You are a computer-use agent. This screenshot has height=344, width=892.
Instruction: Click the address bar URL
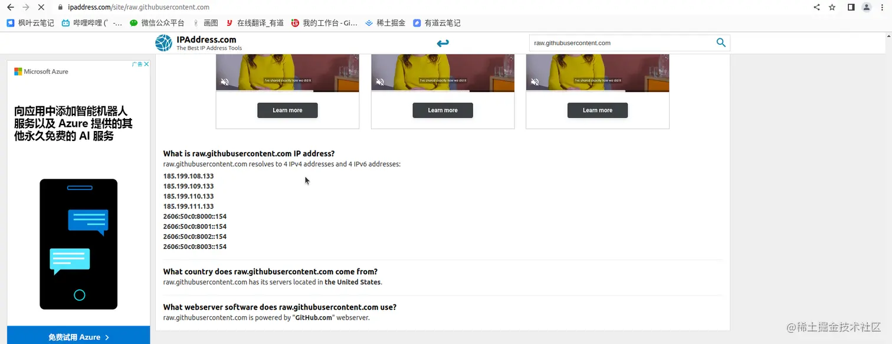(139, 8)
